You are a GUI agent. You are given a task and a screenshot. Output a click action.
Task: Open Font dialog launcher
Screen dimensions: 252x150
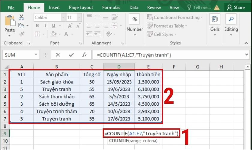(x=80, y=43)
